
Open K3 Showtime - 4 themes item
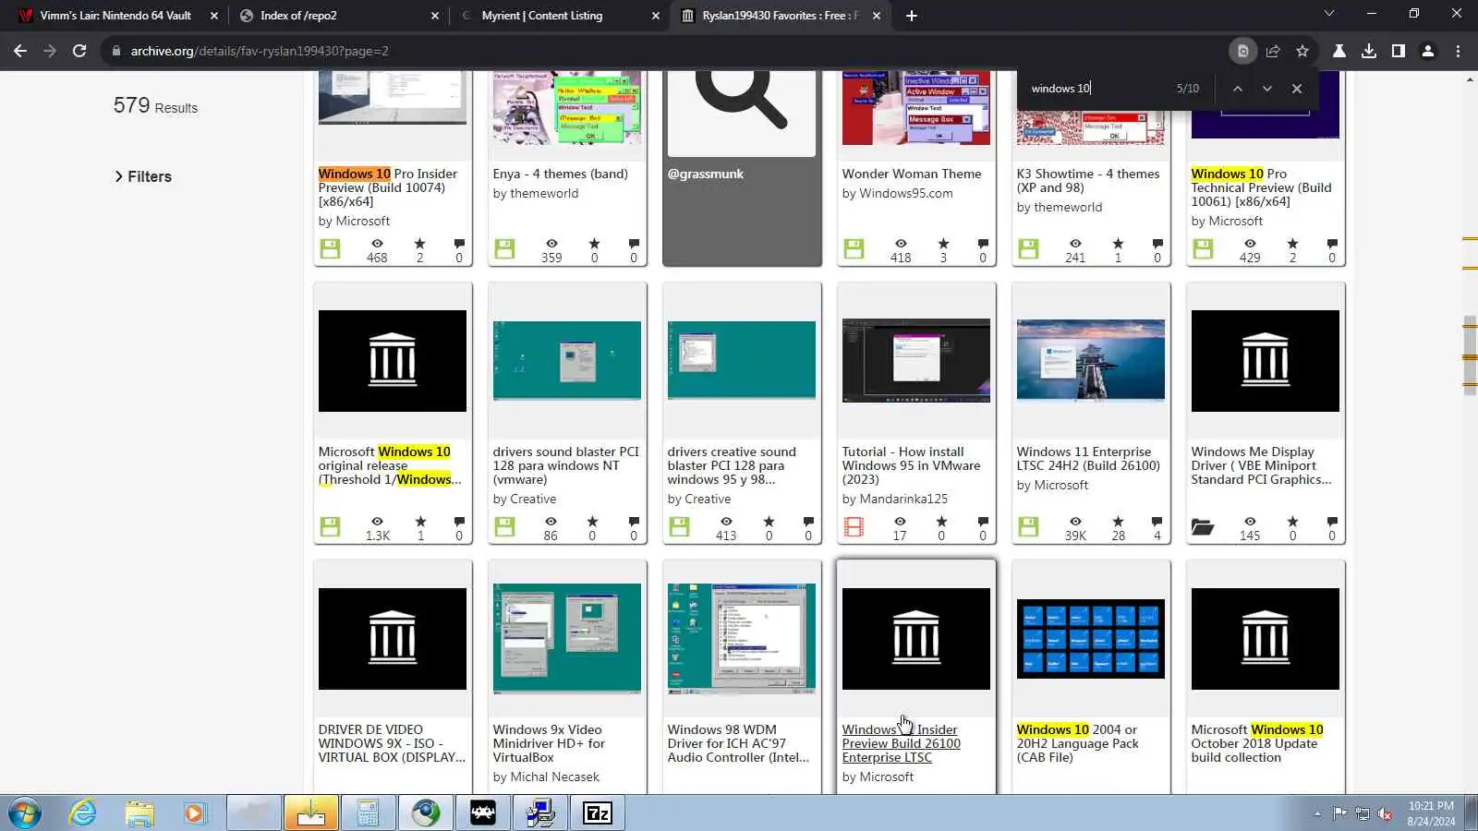pos(1088,180)
